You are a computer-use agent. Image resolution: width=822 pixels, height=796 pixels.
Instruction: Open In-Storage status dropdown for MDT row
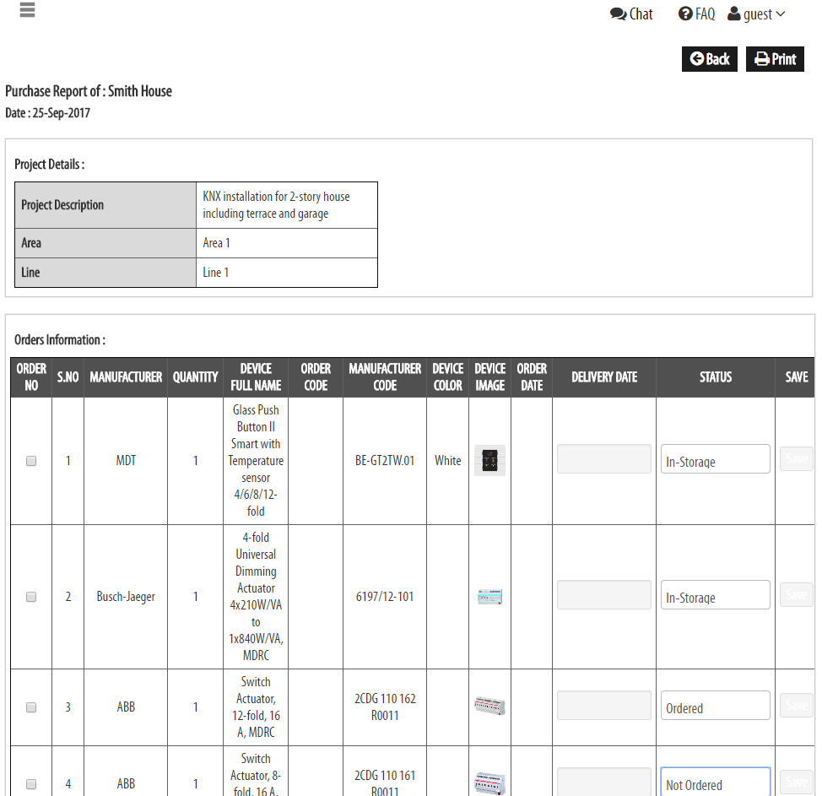(716, 459)
